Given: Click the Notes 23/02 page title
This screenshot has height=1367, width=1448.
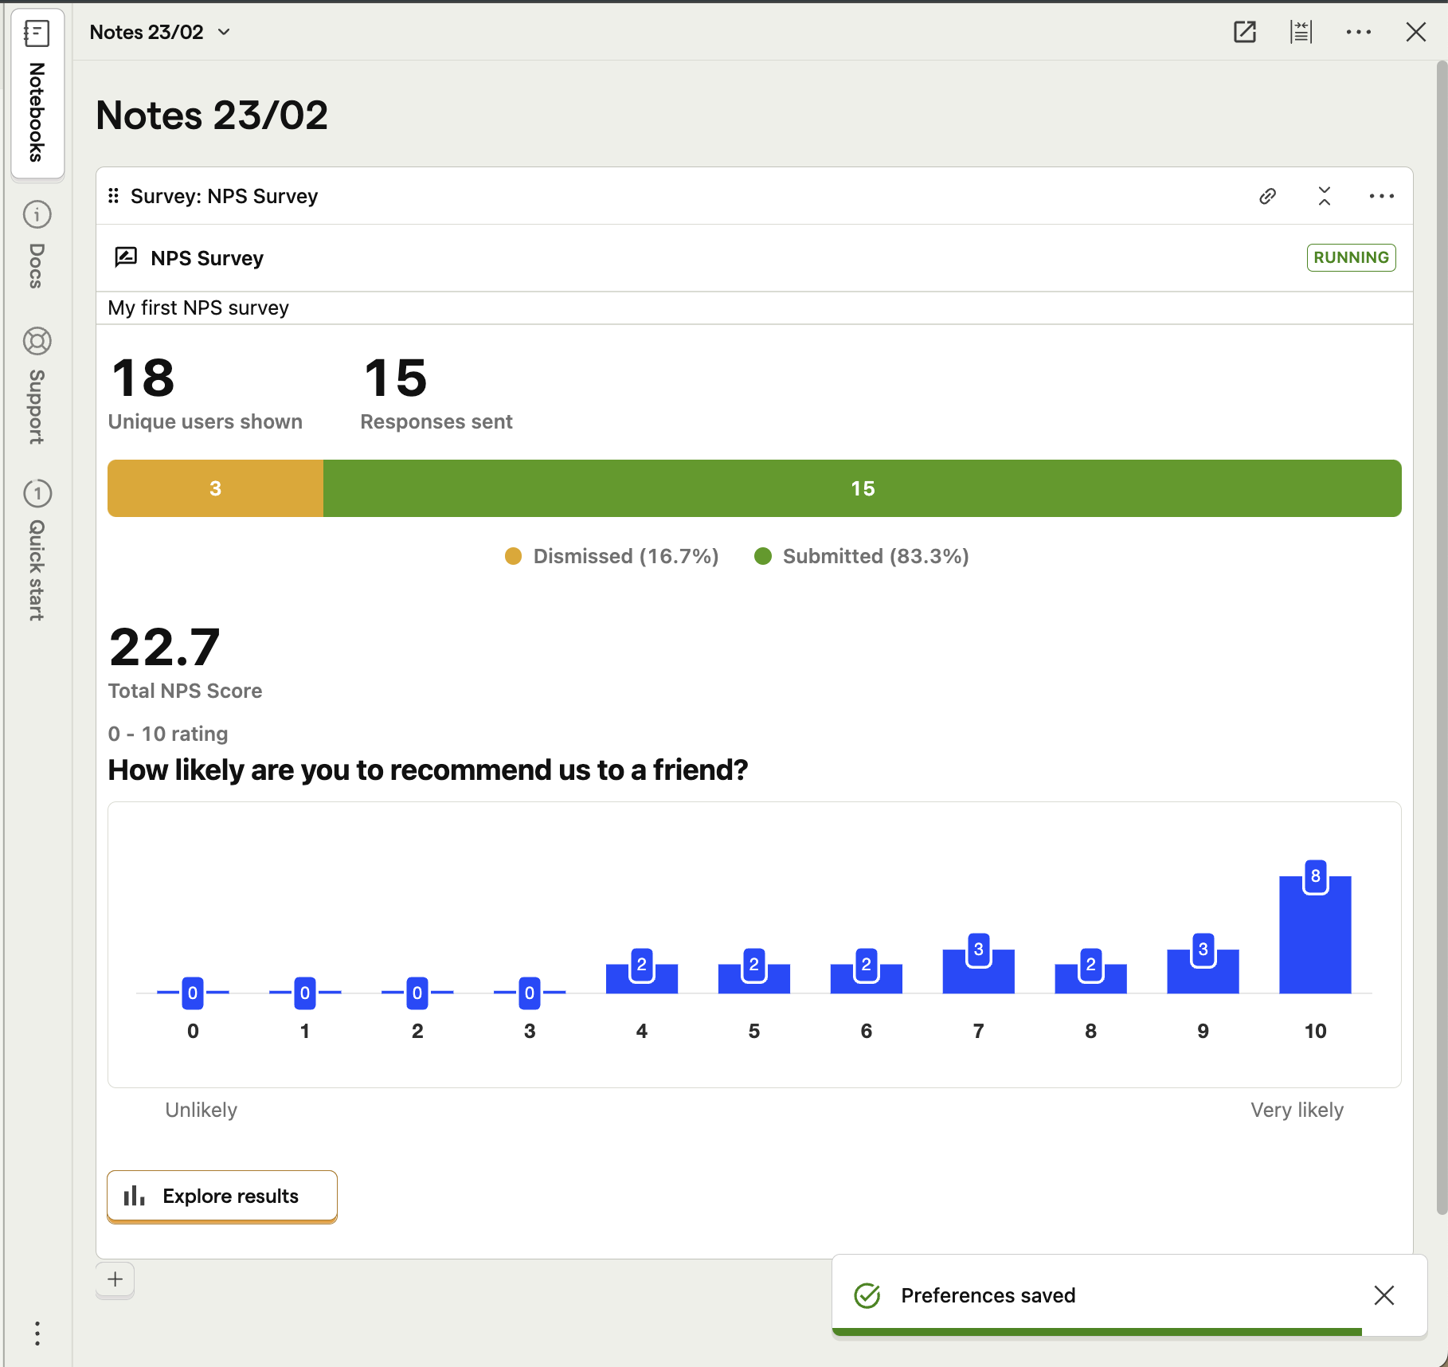Looking at the screenshot, I should (x=212, y=116).
